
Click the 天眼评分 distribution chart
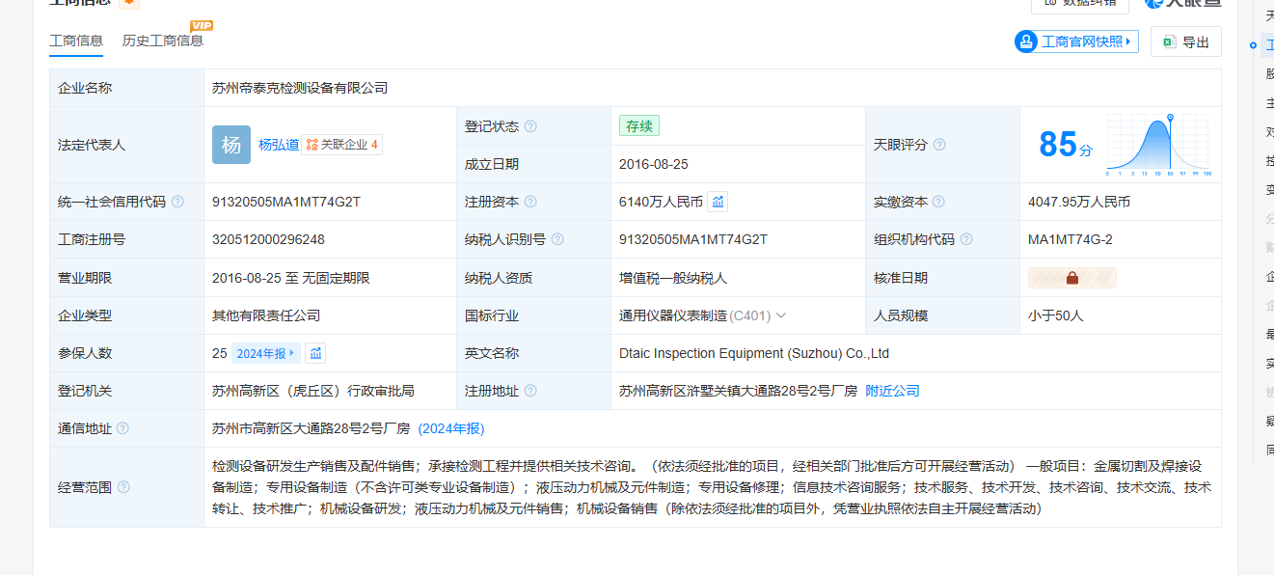coord(1158,145)
